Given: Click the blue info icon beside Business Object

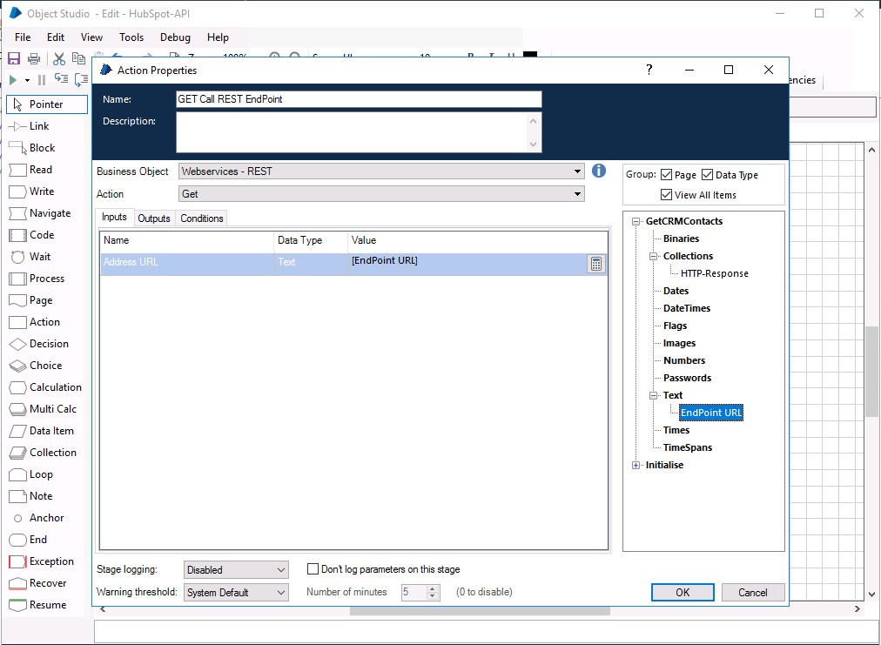Looking at the screenshot, I should (599, 171).
